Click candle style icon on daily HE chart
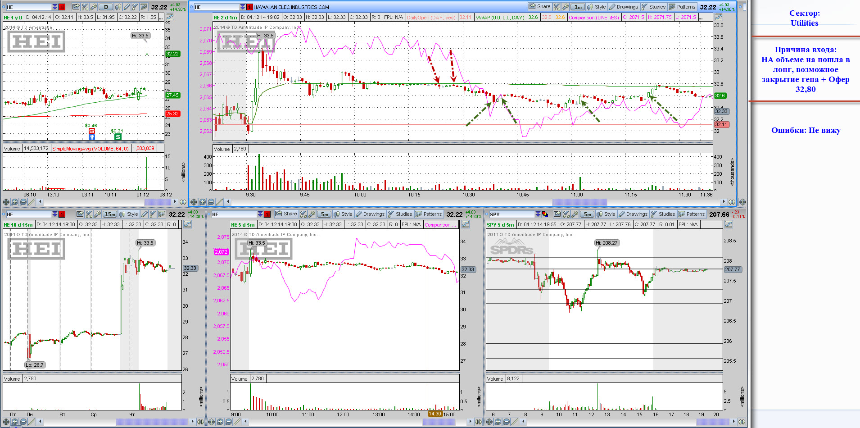The height and width of the screenshot is (428, 860). pyautogui.click(x=118, y=7)
